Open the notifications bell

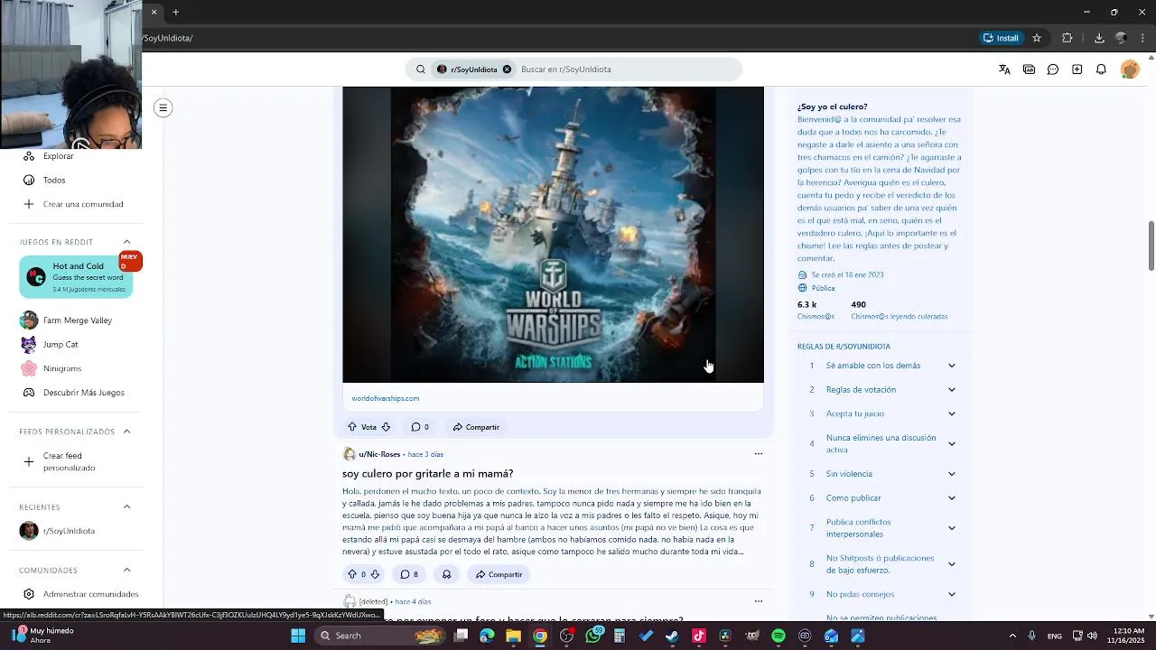point(1101,70)
